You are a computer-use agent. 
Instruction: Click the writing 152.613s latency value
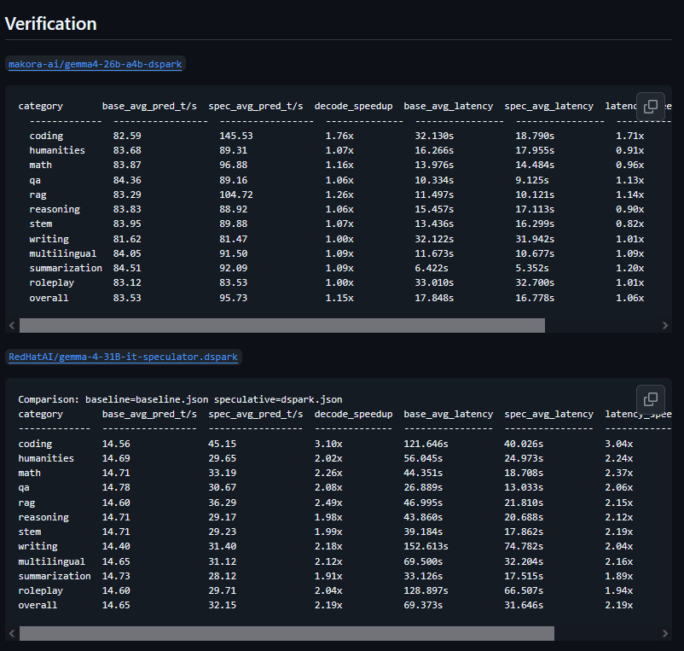point(426,546)
